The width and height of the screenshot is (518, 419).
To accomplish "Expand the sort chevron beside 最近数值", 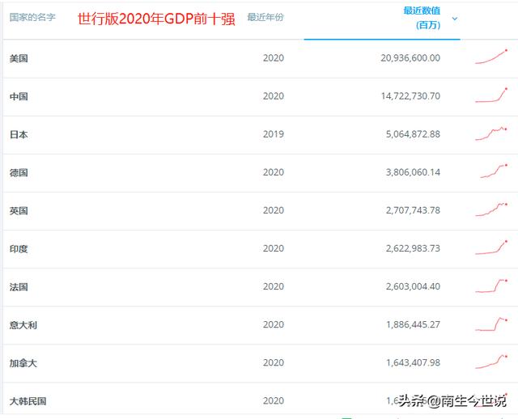I will tap(455, 19).
